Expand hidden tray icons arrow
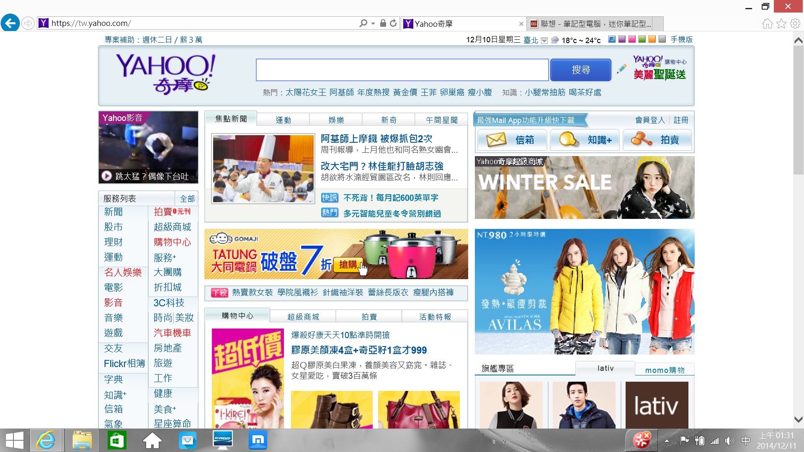Viewport: 804px width, 452px height. [x=667, y=441]
